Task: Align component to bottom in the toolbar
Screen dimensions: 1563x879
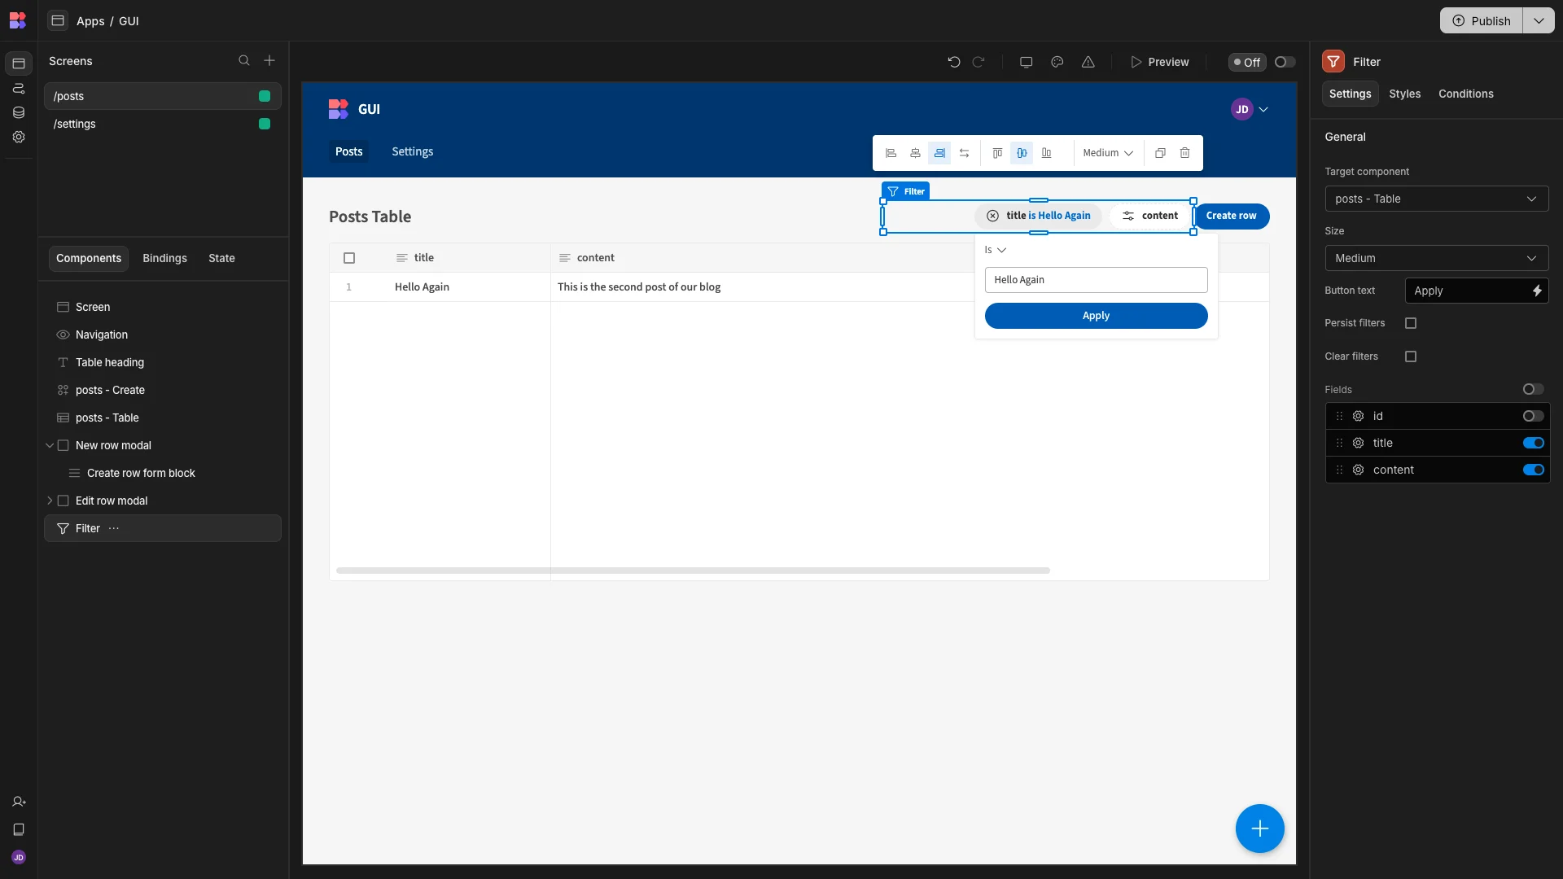Action: tap(1046, 153)
